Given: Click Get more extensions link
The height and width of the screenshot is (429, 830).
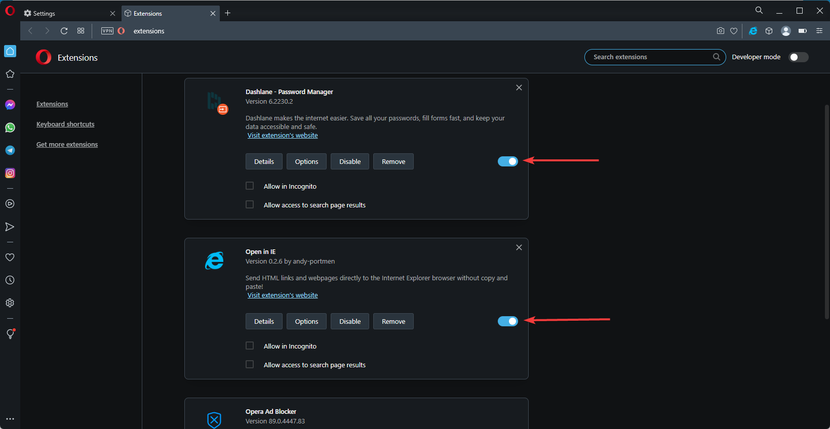Looking at the screenshot, I should click(67, 144).
